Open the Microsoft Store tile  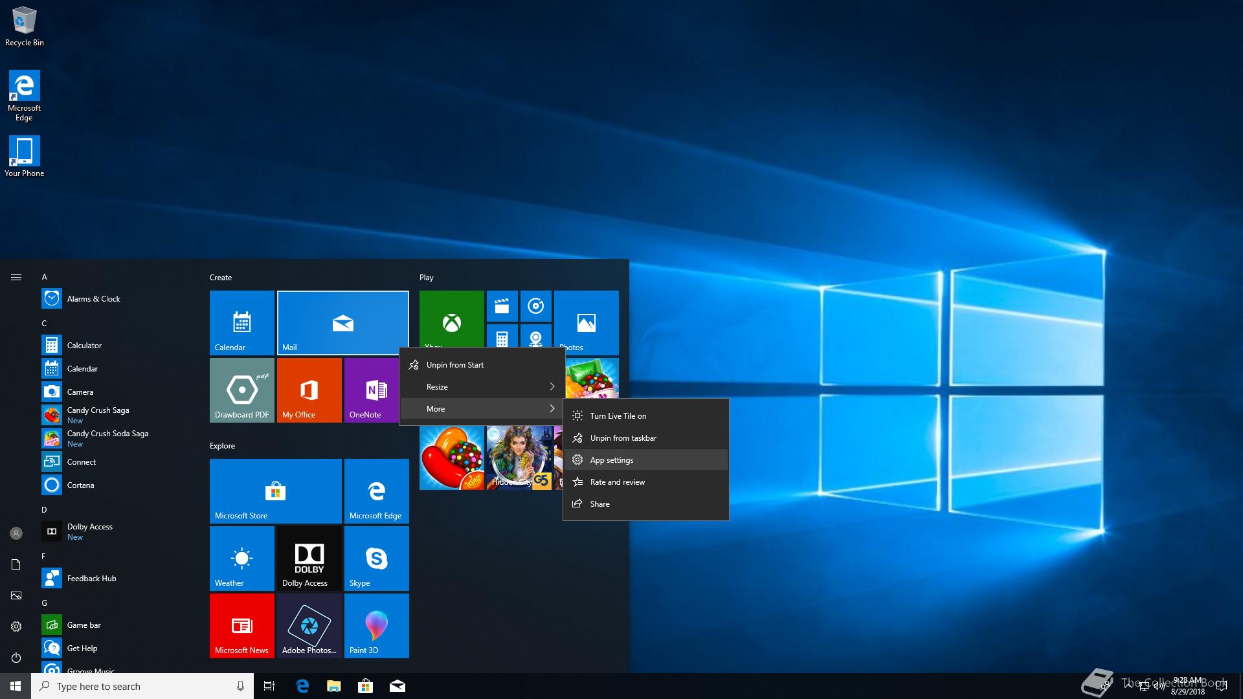tap(275, 491)
